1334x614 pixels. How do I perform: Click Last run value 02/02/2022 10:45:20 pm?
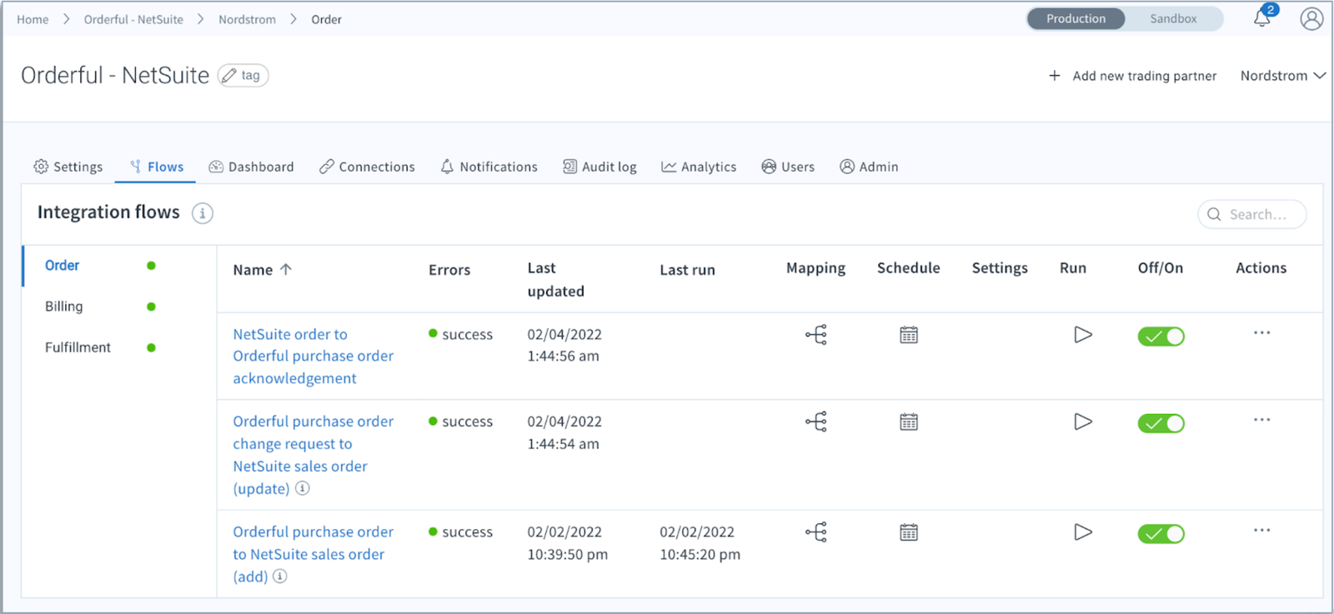(700, 543)
